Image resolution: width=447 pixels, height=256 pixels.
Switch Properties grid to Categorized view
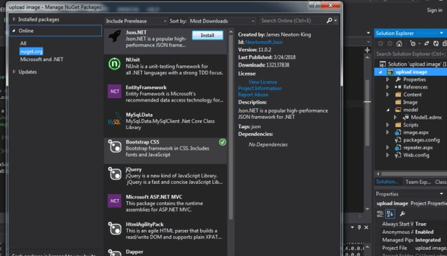pos(380,214)
